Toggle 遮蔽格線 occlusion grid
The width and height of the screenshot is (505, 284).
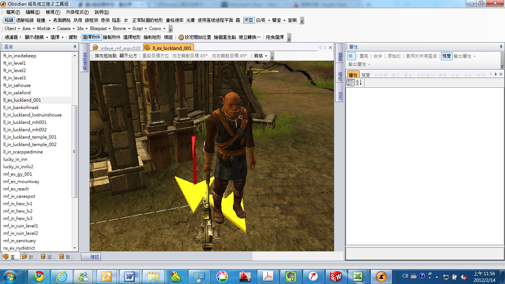point(25,20)
